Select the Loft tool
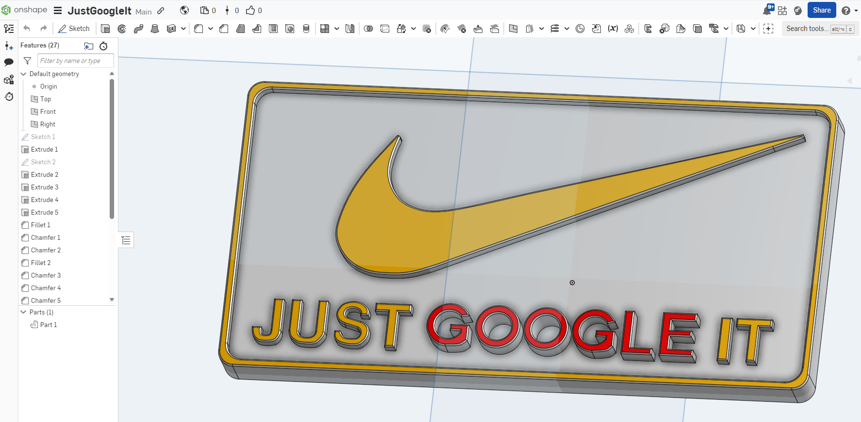 click(155, 29)
